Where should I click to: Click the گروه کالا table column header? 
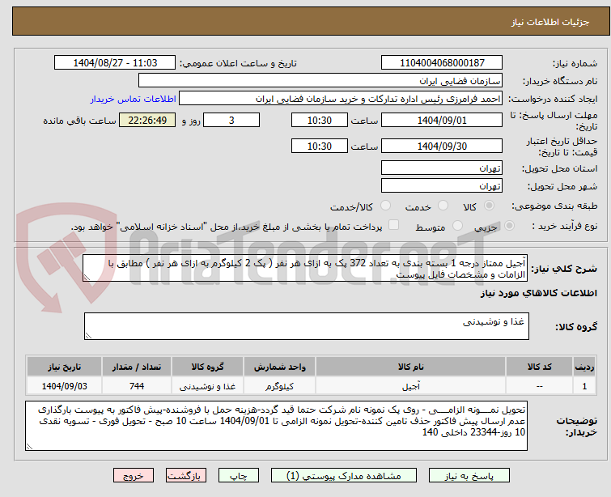208,367
